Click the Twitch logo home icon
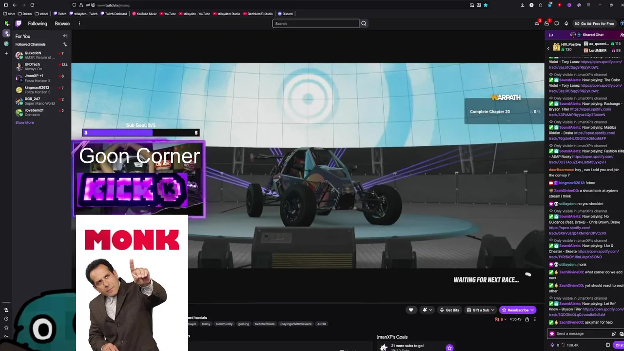The width and height of the screenshot is (624, 351). tap(19, 23)
